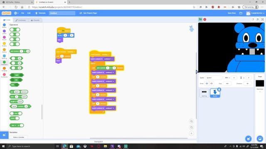This screenshot has width=266, height=149.
Task: Click See Project Page button
Action: [x=88, y=13]
